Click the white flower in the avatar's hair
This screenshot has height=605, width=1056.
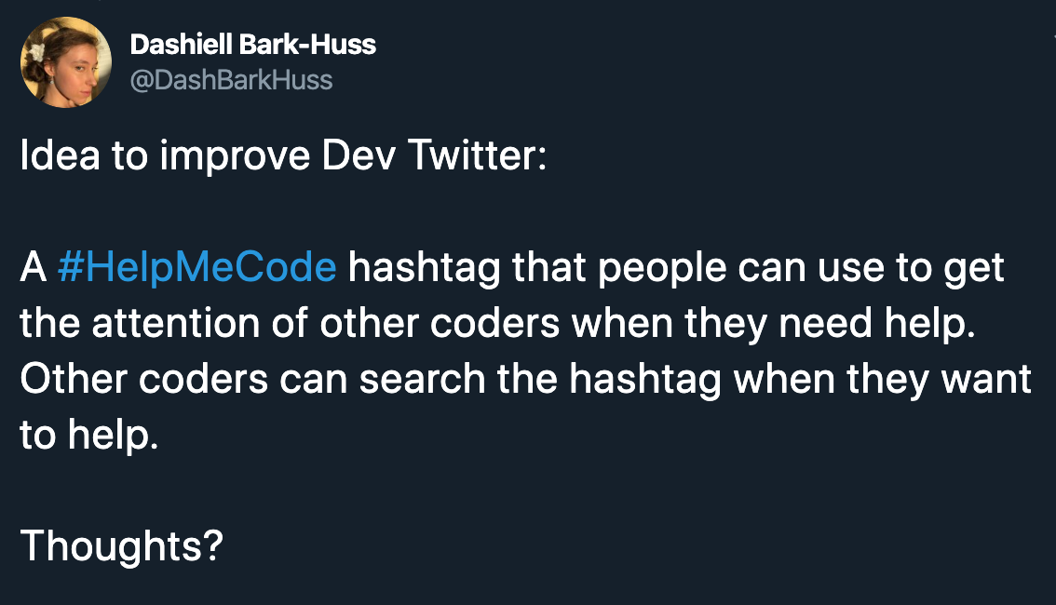pos(35,52)
